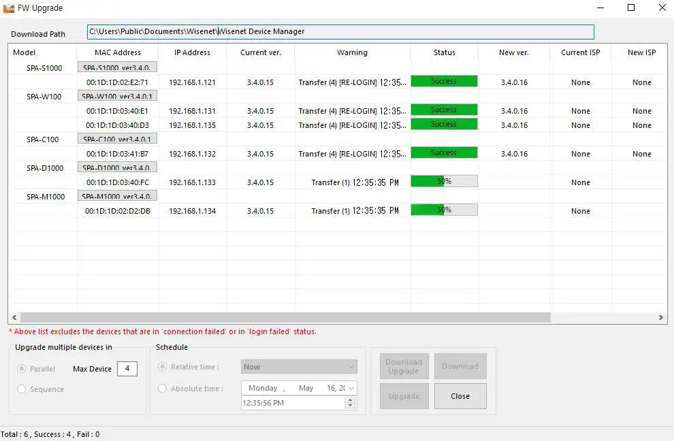Click the New ver. column header
The width and height of the screenshot is (674, 441).
[x=513, y=52]
